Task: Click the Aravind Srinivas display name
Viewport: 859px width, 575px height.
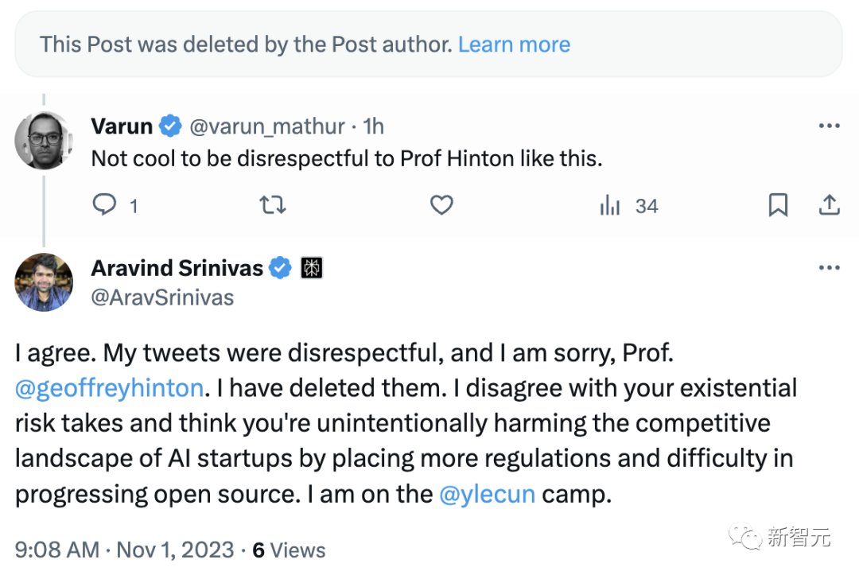Action: click(x=177, y=269)
